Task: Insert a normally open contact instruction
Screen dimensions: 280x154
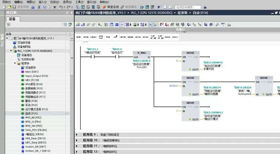Action: [x=78, y=37]
